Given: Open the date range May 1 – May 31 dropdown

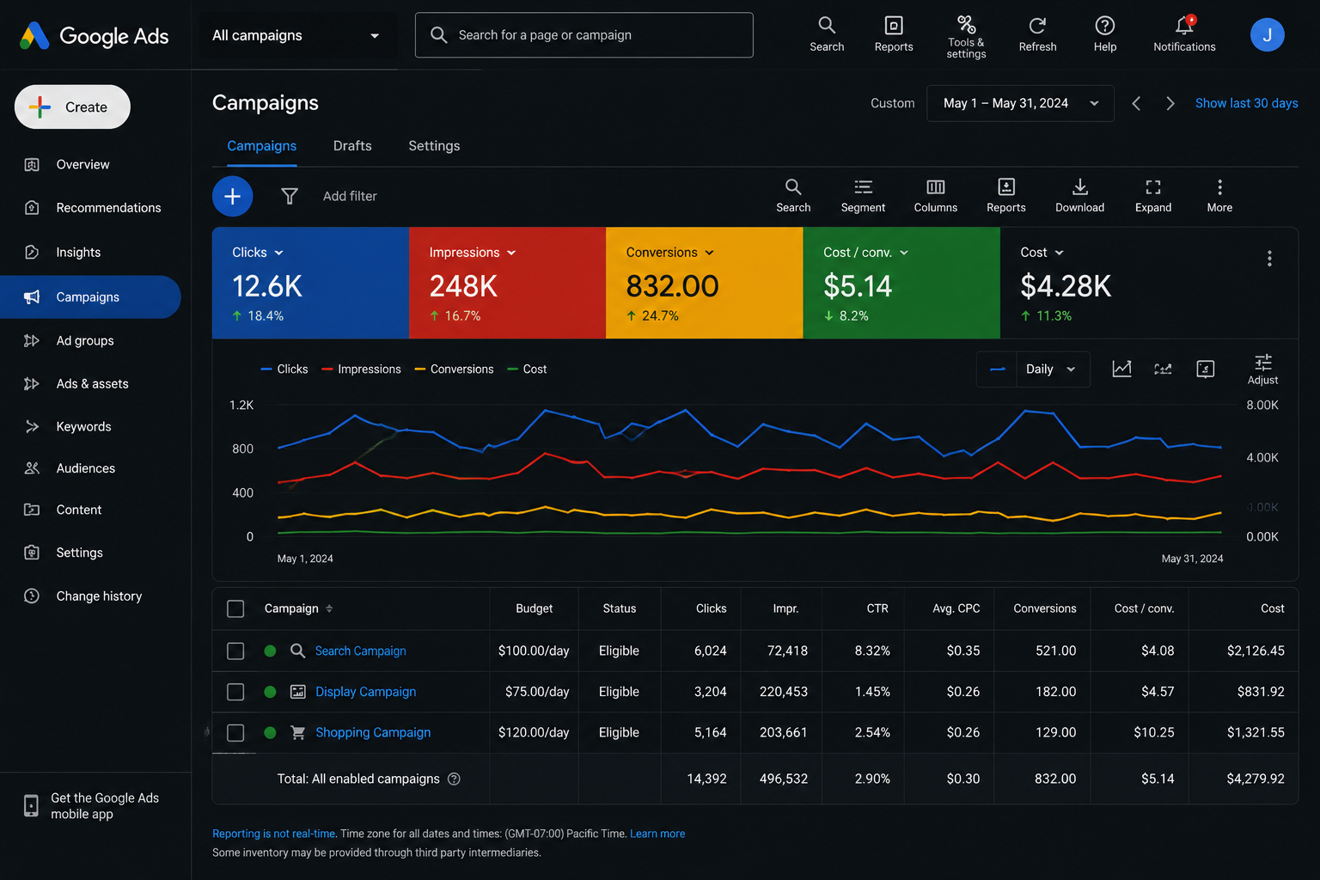Looking at the screenshot, I should [1020, 103].
